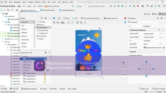
Task: Click the Default Margins 0dp button
Action: (63, 22)
